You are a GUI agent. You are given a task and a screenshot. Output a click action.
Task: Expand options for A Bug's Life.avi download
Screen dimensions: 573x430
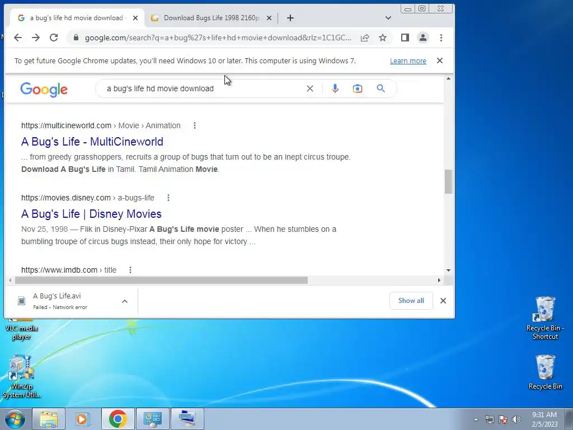click(125, 301)
